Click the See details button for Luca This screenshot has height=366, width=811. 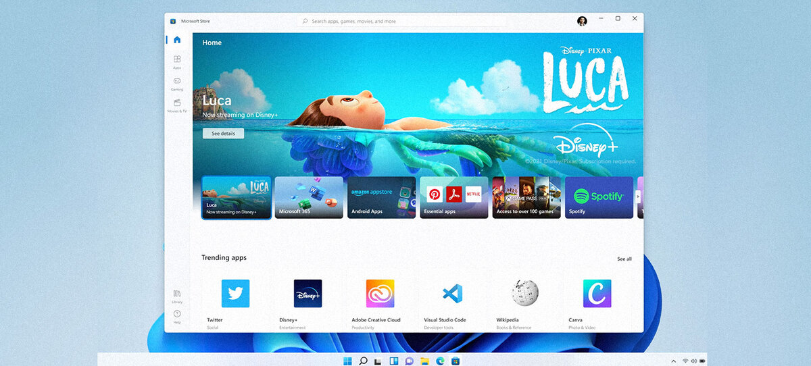223,134
